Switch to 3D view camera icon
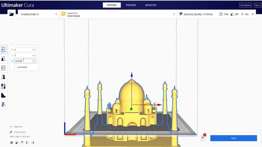This screenshot has width=262, height=147. tap(11, 143)
